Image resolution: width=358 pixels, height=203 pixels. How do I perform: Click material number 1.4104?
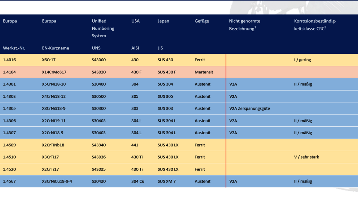(x=9, y=72)
